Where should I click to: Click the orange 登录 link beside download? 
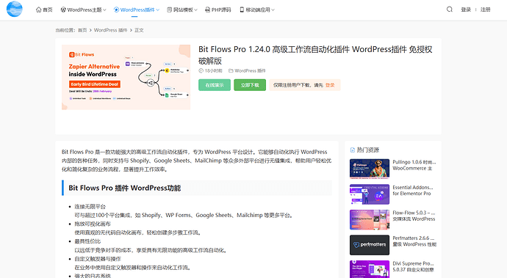[x=330, y=85]
